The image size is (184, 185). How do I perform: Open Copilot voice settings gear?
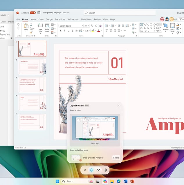(x=105, y=170)
